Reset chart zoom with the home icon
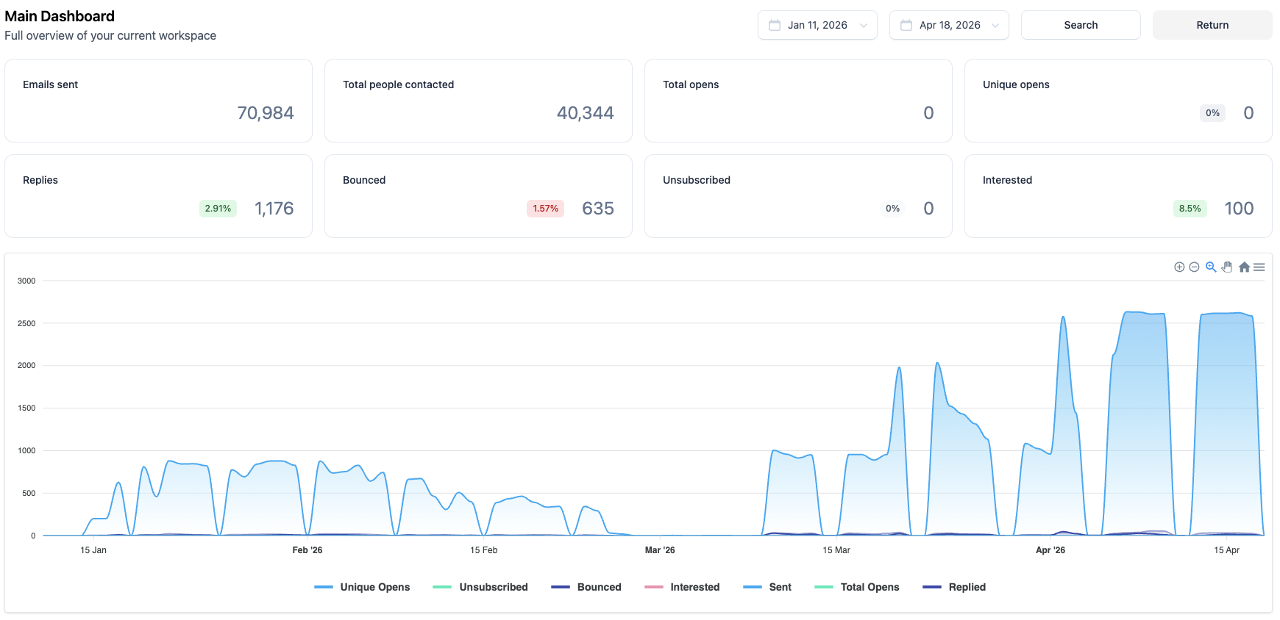Viewport: 1280px width, 620px height. [x=1244, y=267]
